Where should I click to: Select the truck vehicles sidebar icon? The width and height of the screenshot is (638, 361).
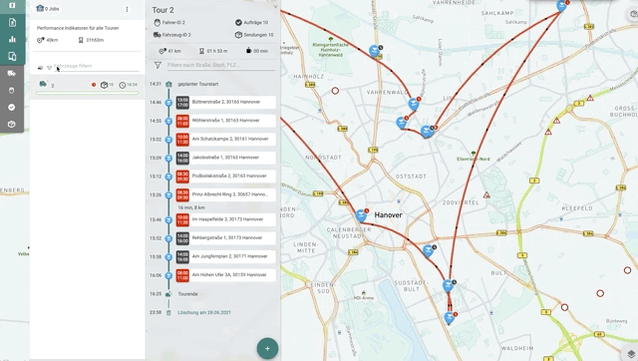pos(11,74)
